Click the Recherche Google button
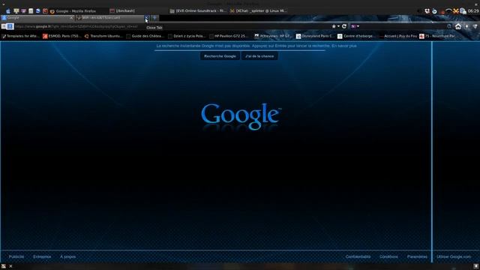 pyautogui.click(x=220, y=56)
